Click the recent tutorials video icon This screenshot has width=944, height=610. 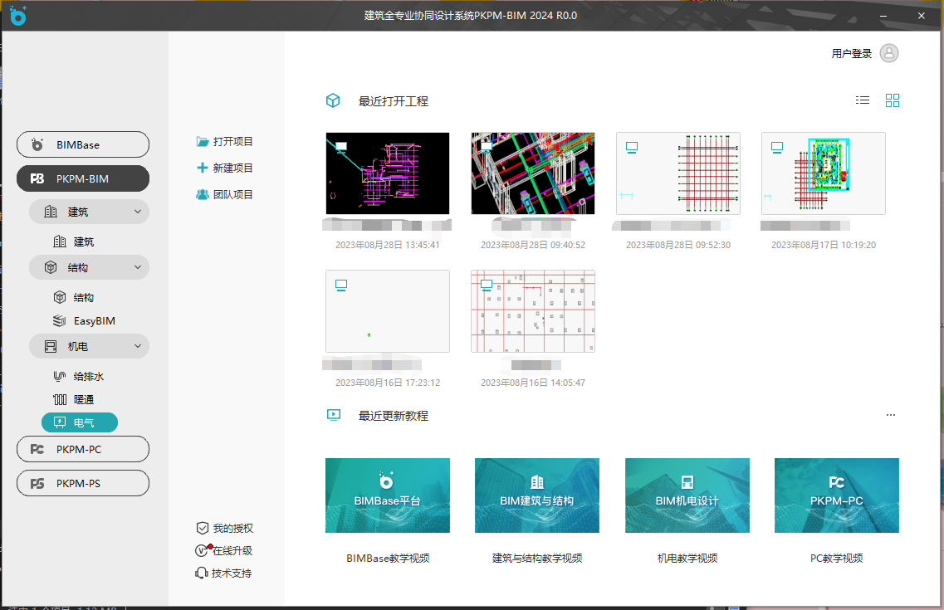coord(334,414)
